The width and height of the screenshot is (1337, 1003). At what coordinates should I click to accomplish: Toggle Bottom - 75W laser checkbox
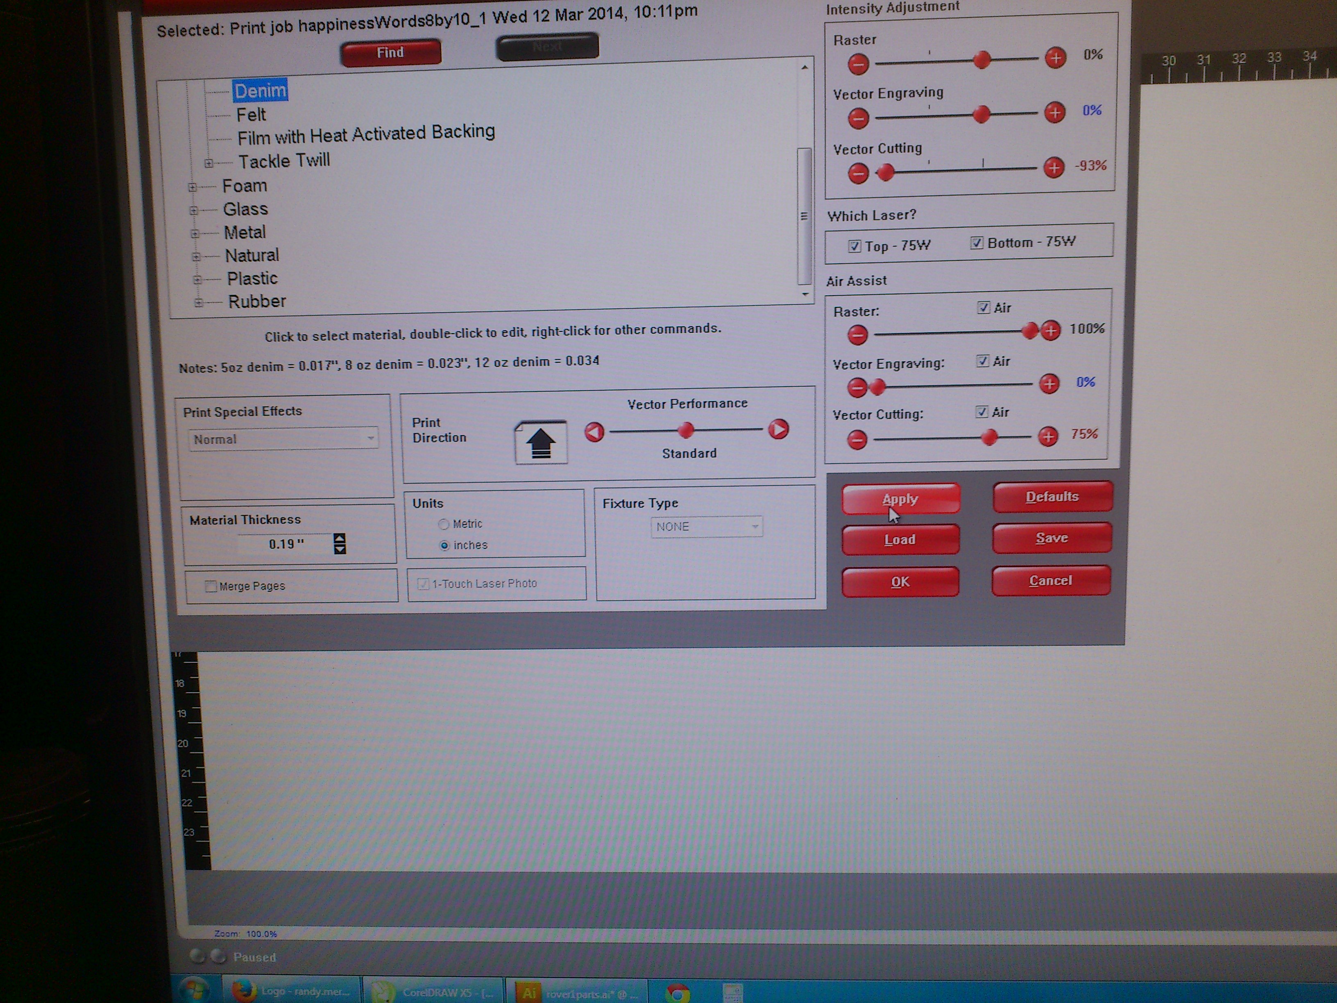[976, 243]
